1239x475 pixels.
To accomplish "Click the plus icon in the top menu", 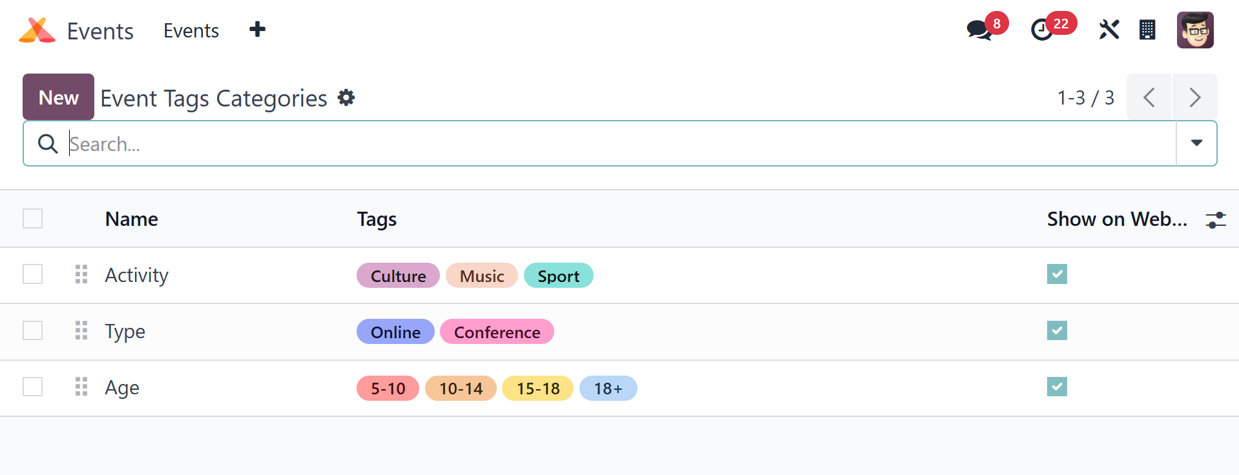I will click(257, 29).
